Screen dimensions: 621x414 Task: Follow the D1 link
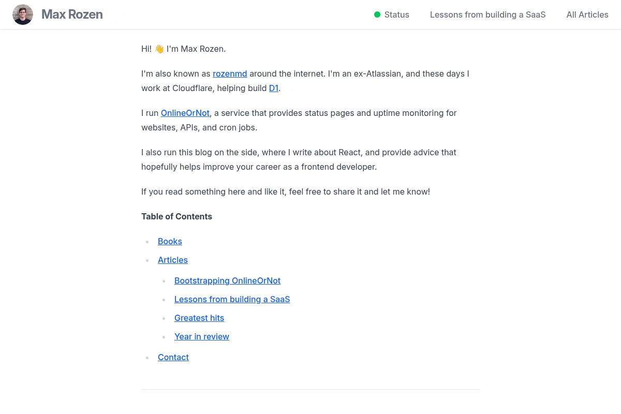[x=274, y=88]
